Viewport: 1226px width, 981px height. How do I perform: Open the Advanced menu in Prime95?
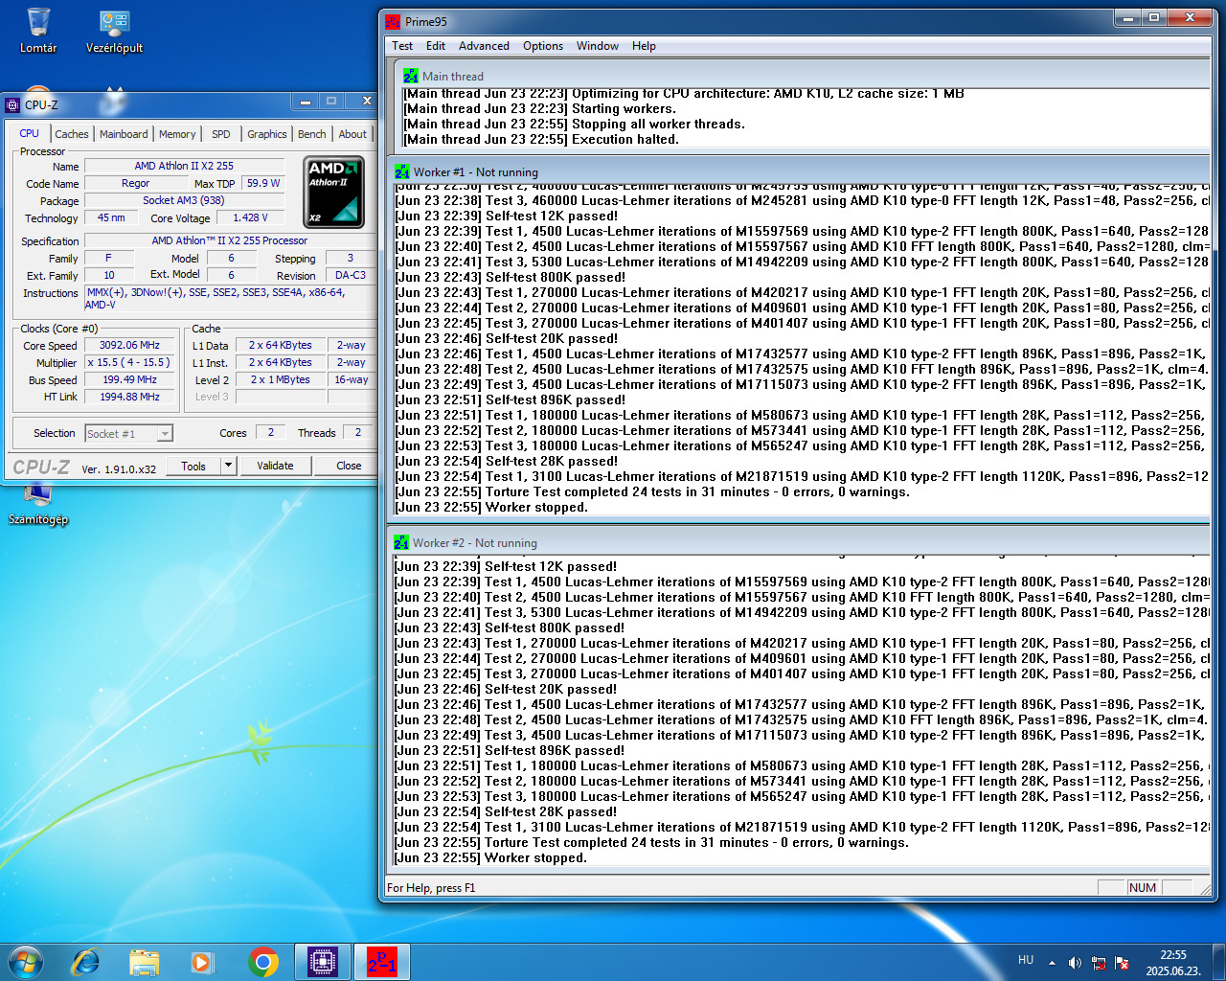click(x=484, y=46)
